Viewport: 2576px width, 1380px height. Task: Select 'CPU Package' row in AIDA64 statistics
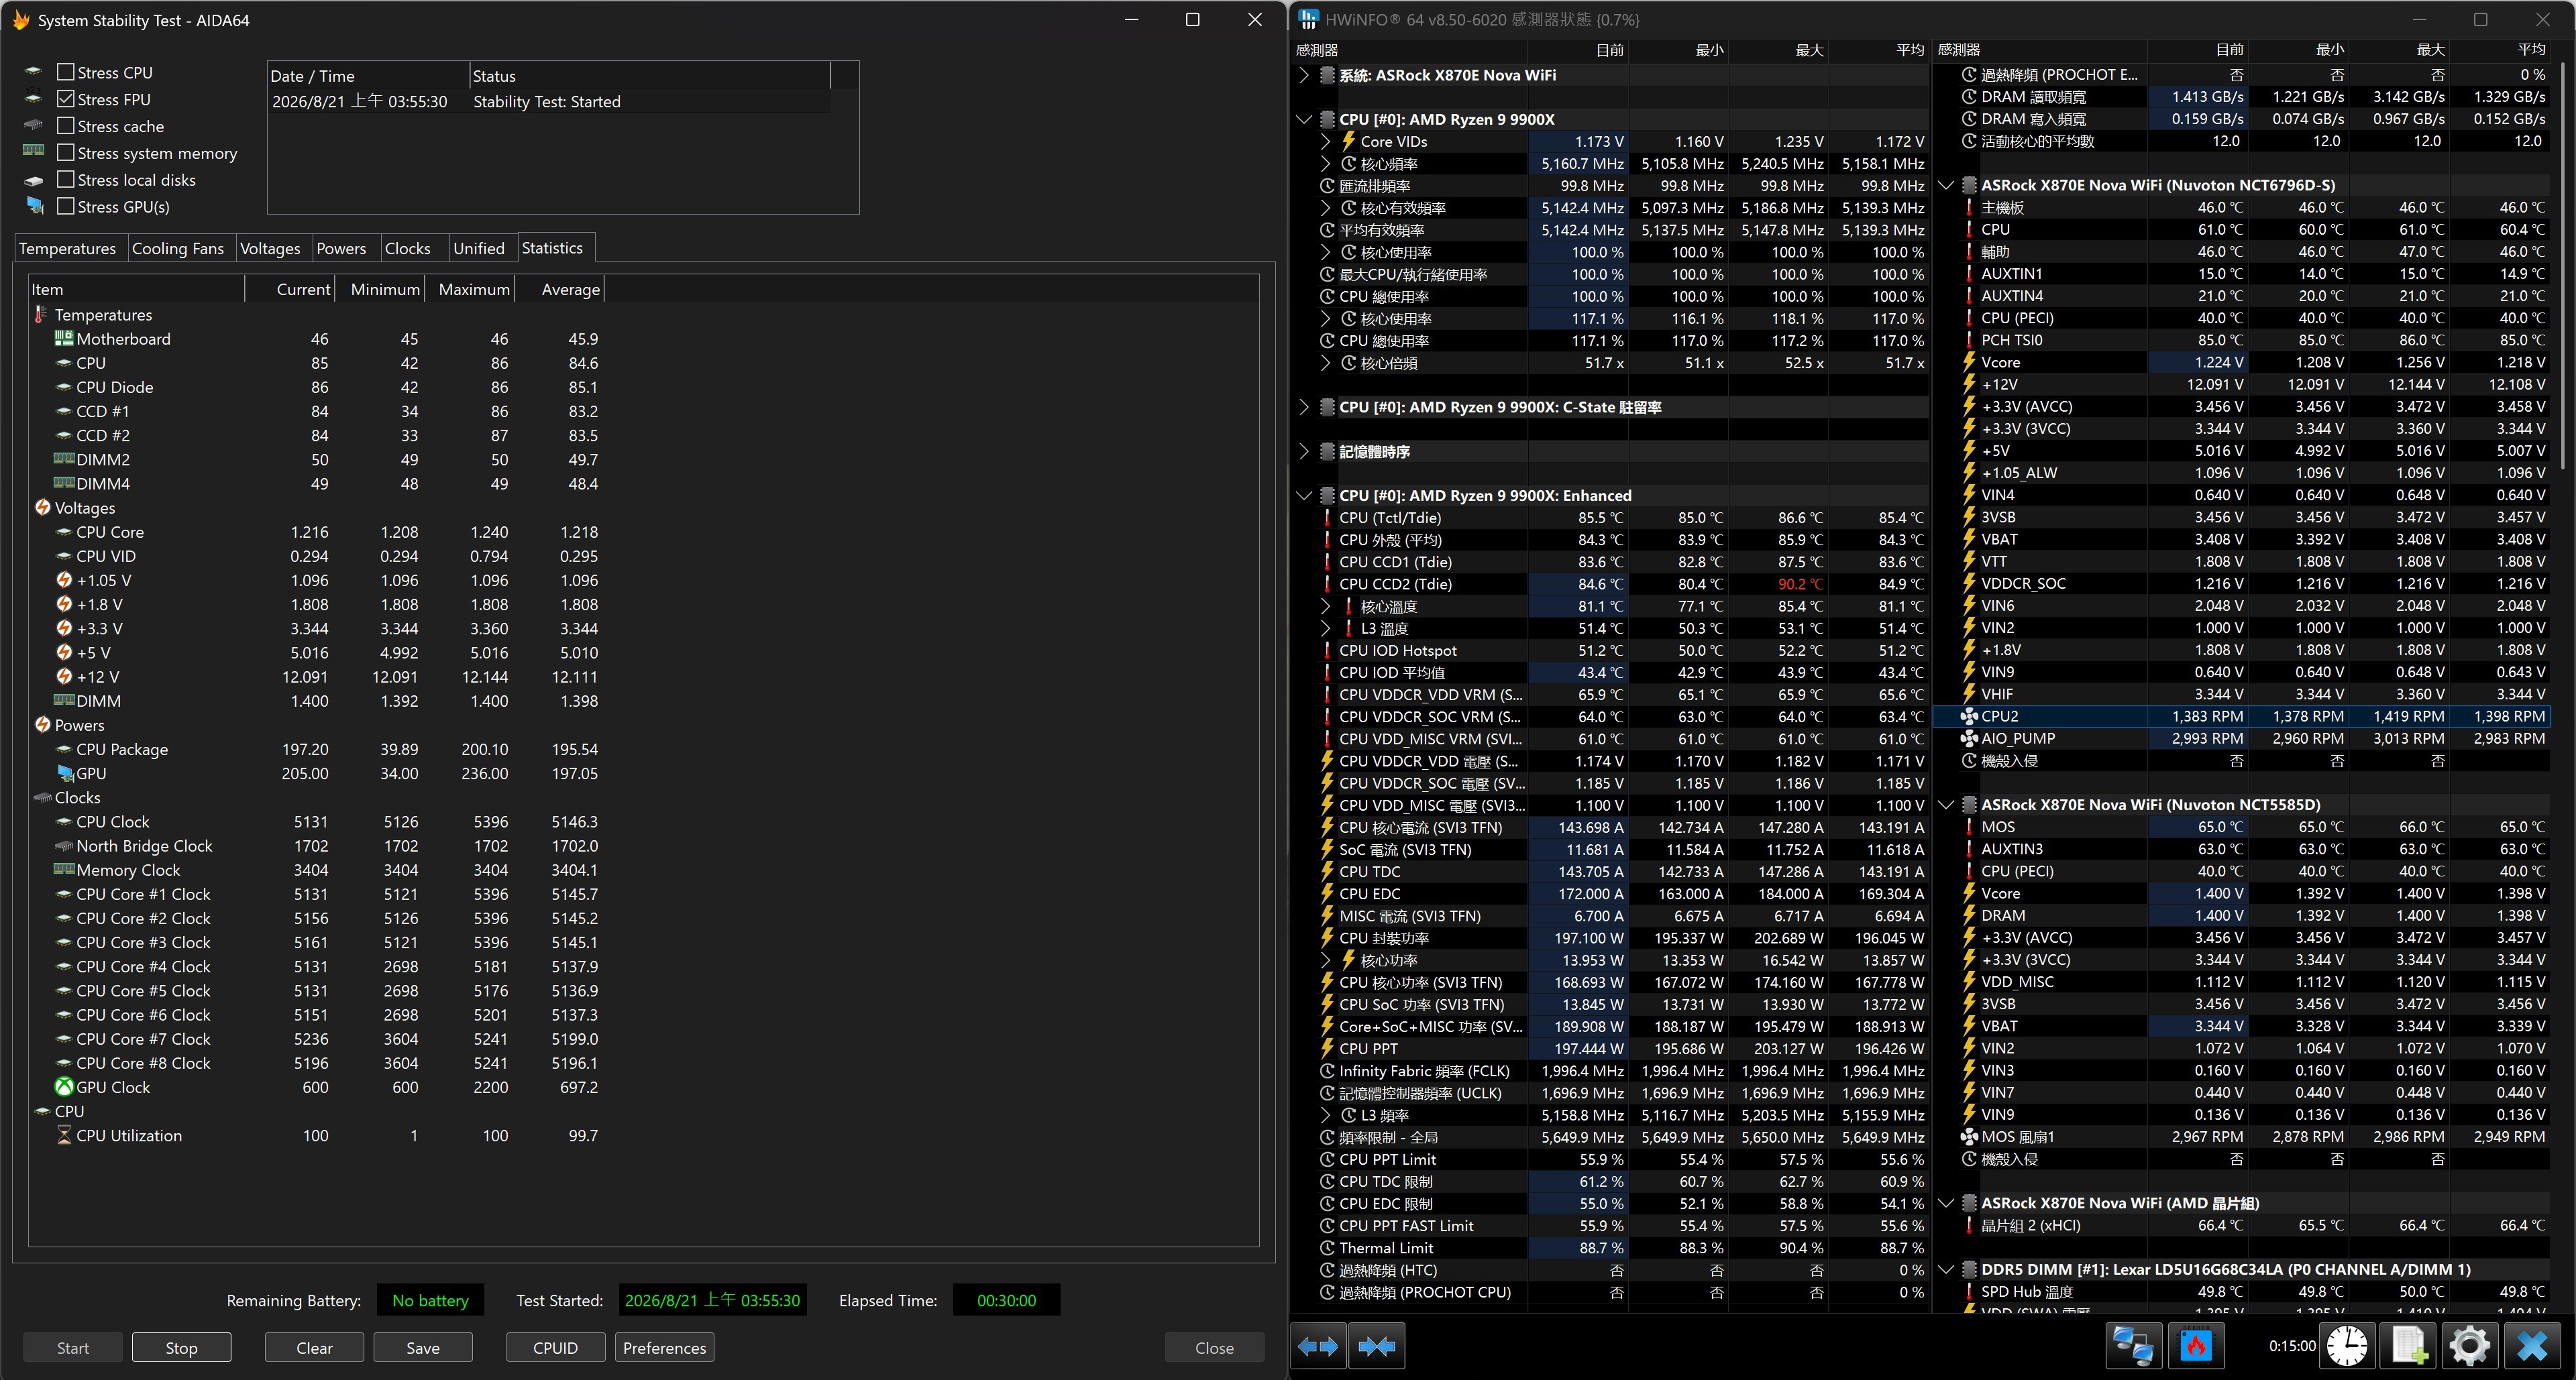[316, 750]
